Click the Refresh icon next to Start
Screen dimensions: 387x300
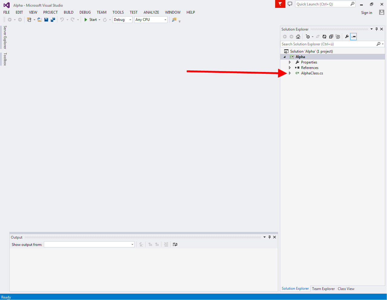[x=105, y=20]
